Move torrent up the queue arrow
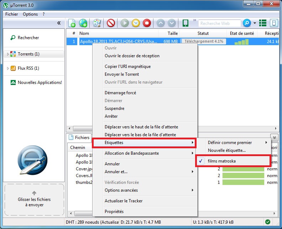This screenshot has width=282, height=229. click(161, 23)
